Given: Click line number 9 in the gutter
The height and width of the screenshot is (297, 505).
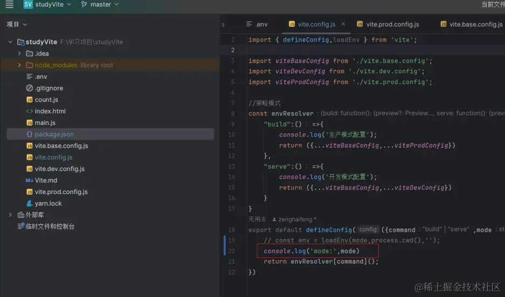Looking at the screenshot, I should 232,125.
